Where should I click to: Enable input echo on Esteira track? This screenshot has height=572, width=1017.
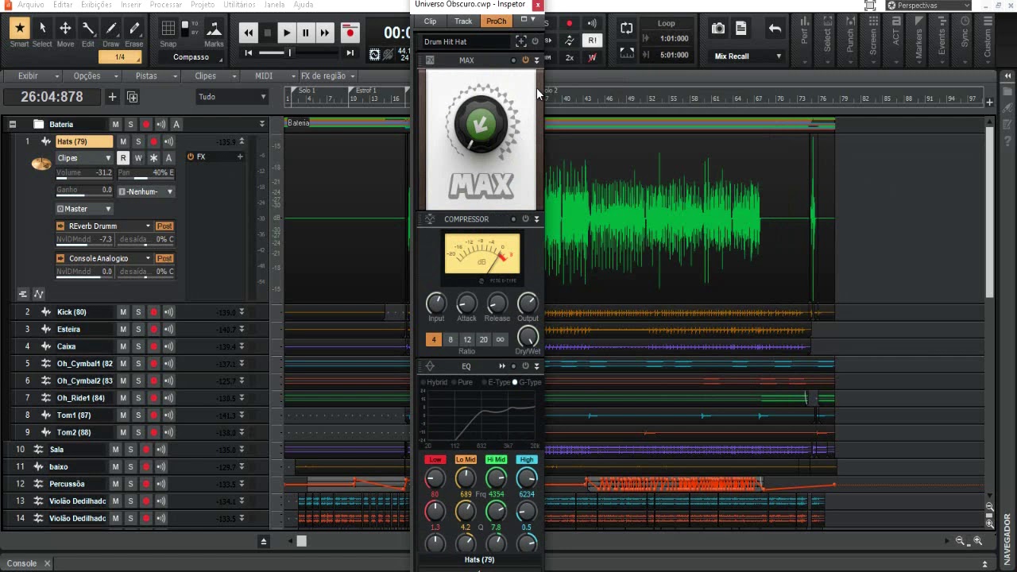[168, 329]
